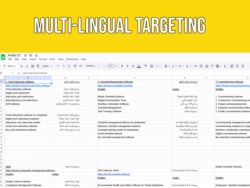The image size is (250, 188).
Task: Click the move to folder icon
Action: [x=31, y=55]
